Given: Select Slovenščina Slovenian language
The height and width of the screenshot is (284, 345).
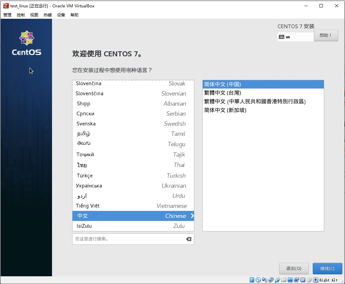Looking at the screenshot, I should pos(133,94).
